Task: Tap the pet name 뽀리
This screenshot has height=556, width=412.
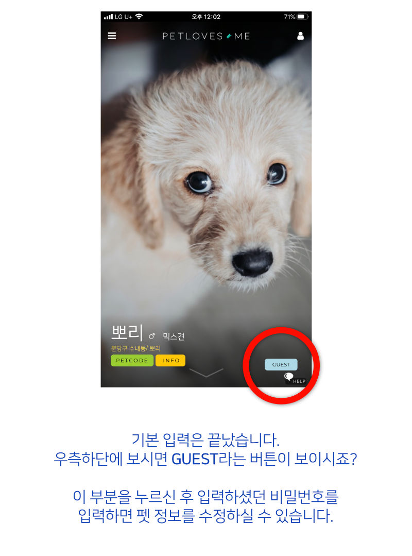Action: 127,332
